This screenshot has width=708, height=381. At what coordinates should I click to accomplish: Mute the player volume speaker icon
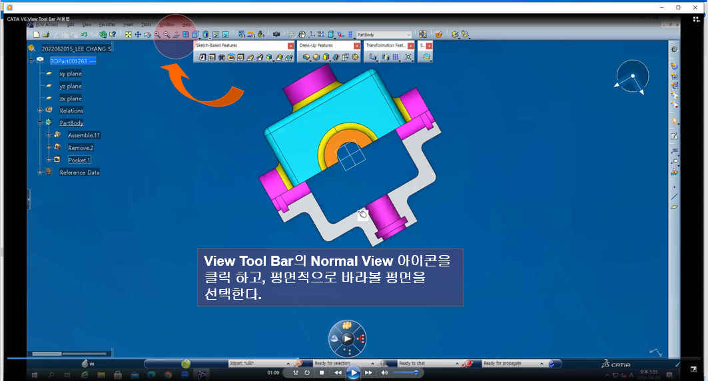point(384,373)
